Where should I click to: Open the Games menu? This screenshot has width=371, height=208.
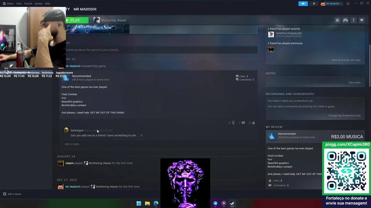click(38, 3)
